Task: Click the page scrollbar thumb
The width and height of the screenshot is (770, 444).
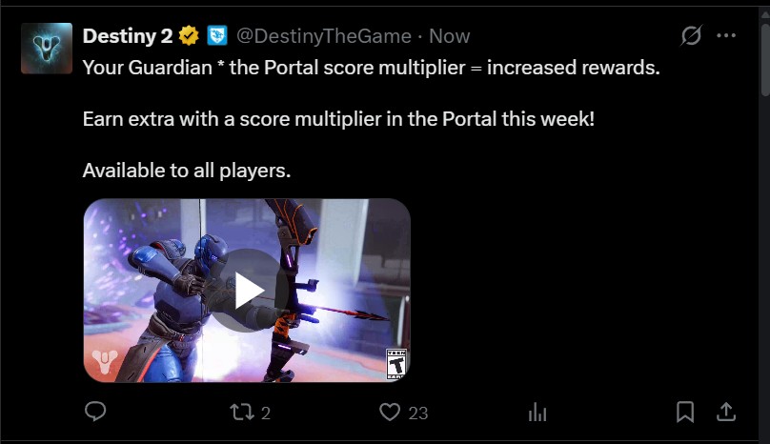Action: click(x=765, y=59)
